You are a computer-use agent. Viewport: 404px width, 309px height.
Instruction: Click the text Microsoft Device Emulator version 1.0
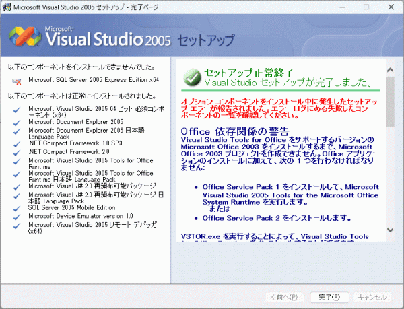click(81, 216)
